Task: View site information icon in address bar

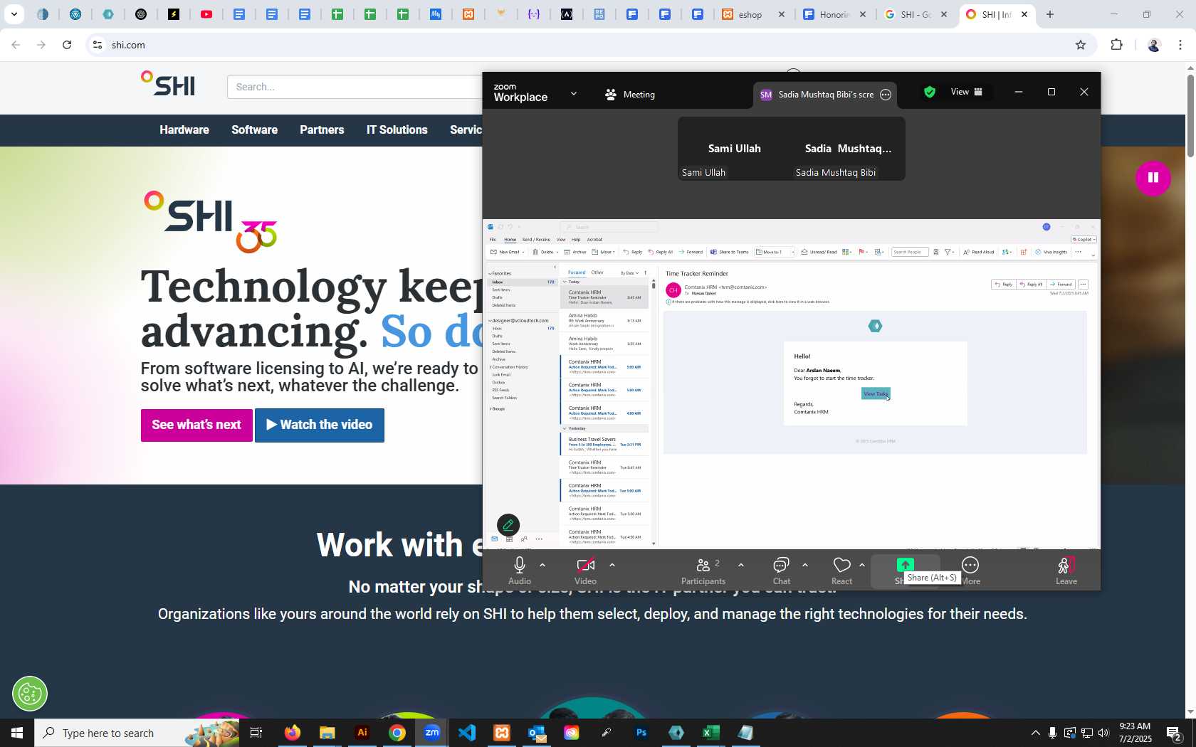Action: [98, 45]
